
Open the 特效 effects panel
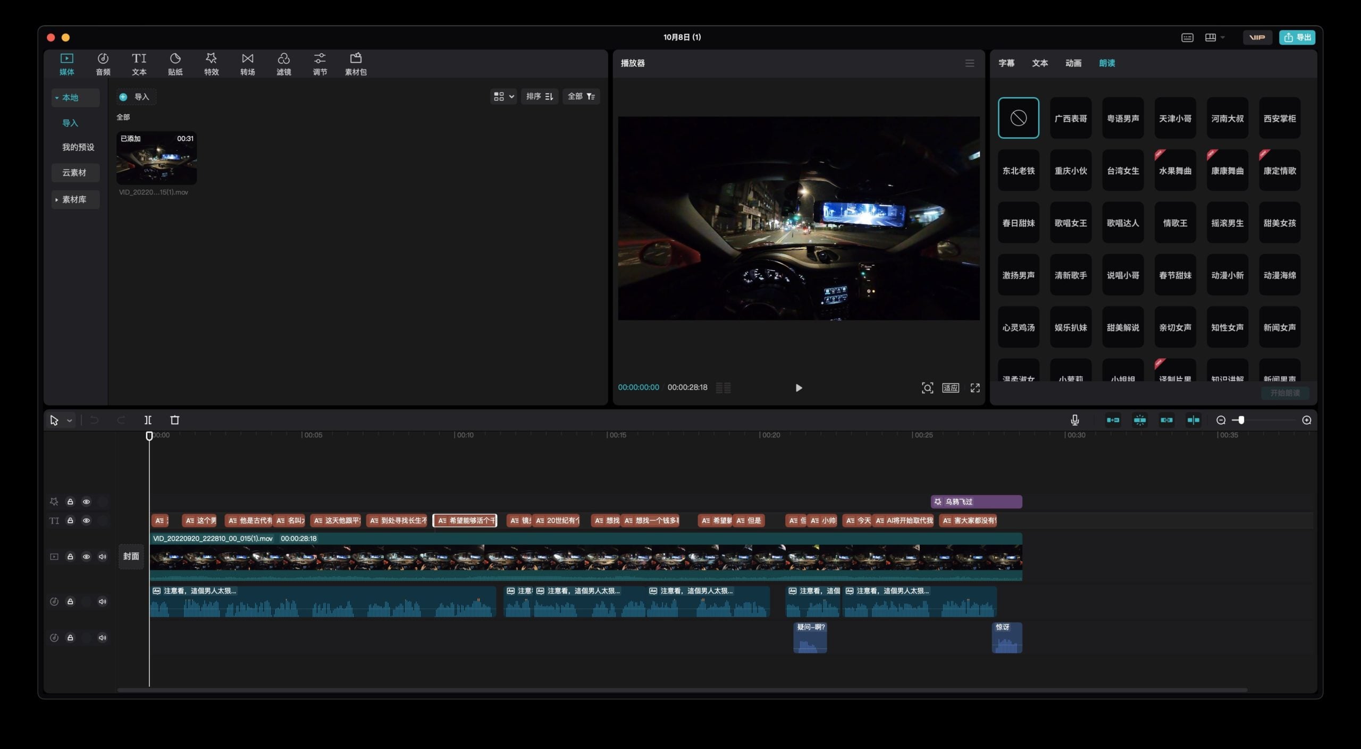coord(211,64)
